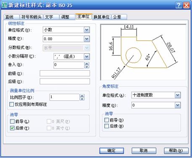This screenshot has width=192, height=158.
Task: Expand angular 精度(O) dropdown
Action: point(178,105)
